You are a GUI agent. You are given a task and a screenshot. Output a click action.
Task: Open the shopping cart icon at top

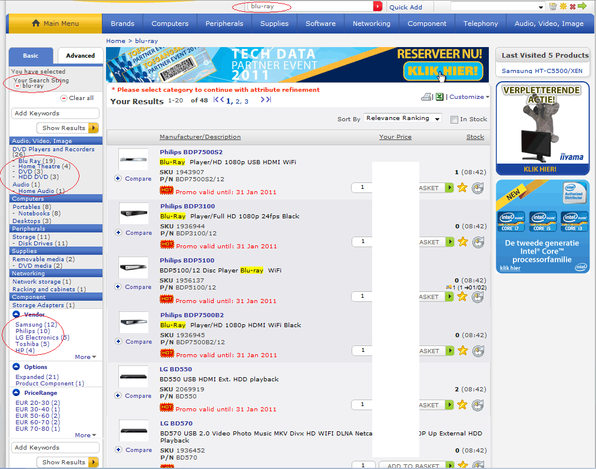[x=553, y=6]
